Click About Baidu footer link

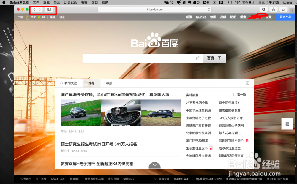pyautogui.click(x=58, y=179)
